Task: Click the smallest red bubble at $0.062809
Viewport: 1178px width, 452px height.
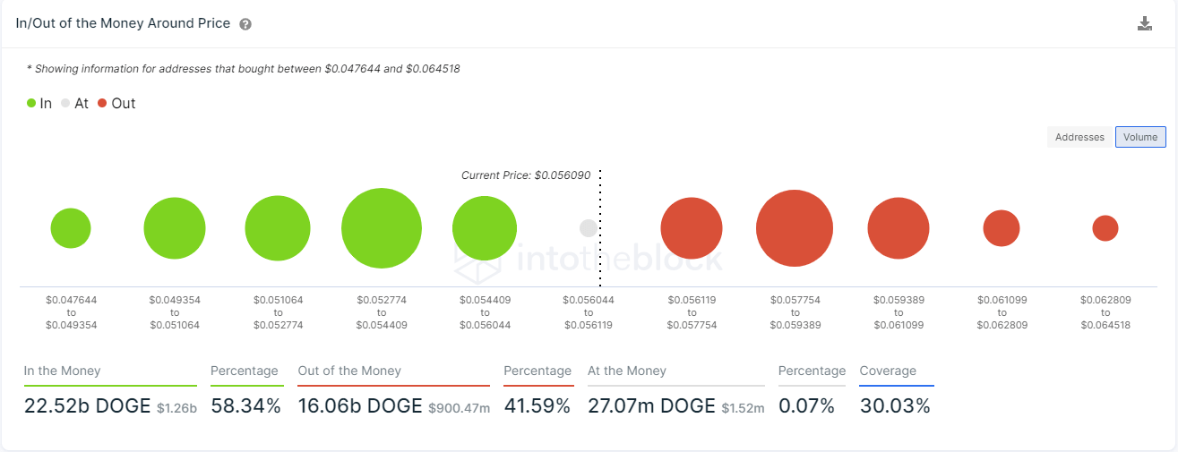Action: (1105, 228)
